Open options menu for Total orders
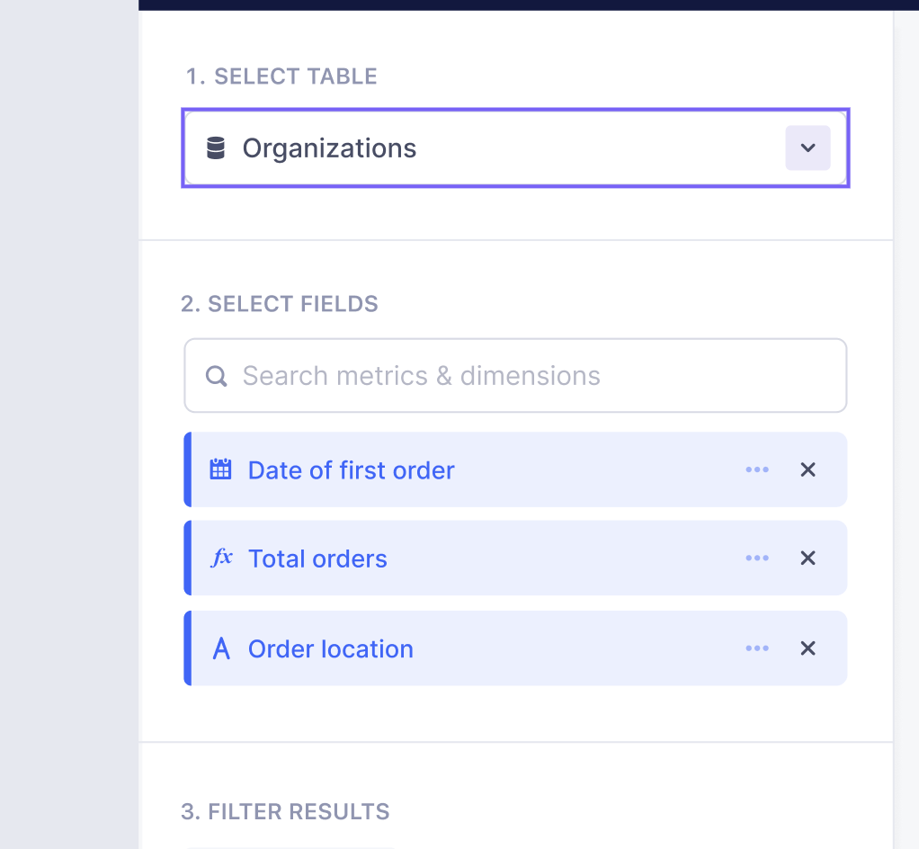Viewport: 919px width, 849px height. click(x=757, y=558)
